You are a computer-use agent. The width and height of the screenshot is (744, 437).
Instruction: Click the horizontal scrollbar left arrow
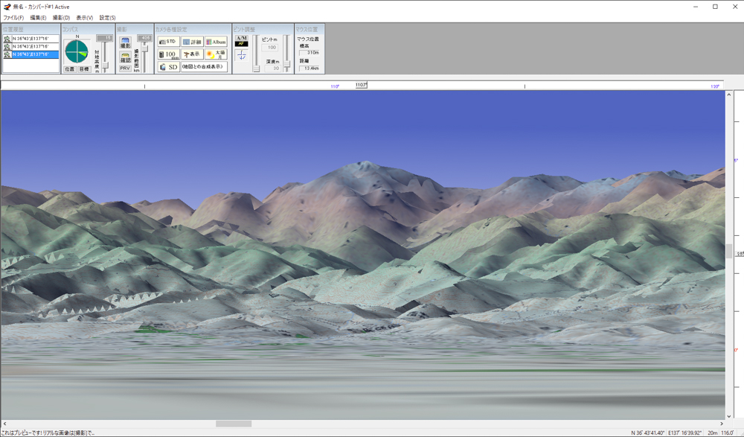4,424
